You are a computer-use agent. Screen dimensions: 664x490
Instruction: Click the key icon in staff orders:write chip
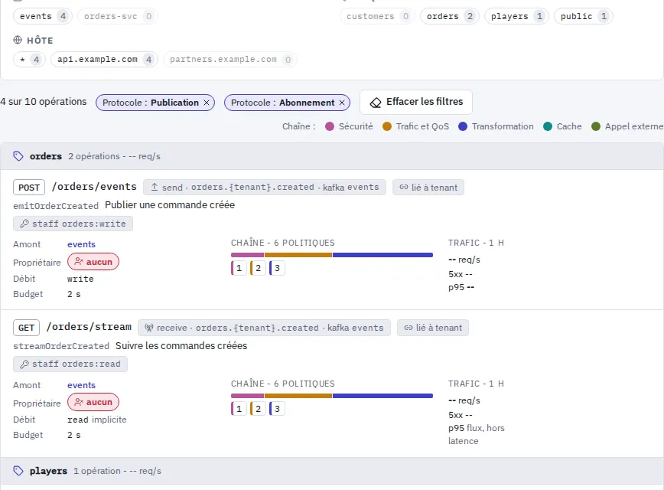(x=24, y=224)
